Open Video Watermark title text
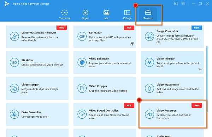 167,85
